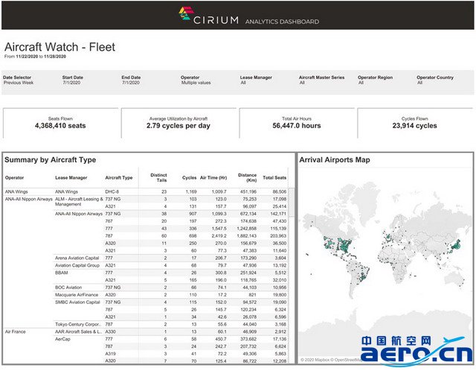
Task: Sort by the Cycles column header
Action: pos(190,177)
